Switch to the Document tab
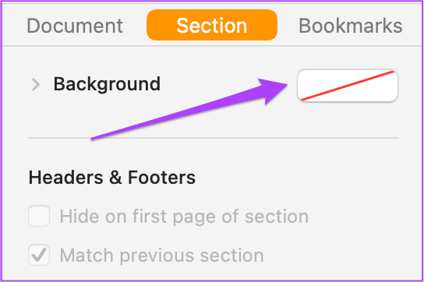 coord(75,26)
